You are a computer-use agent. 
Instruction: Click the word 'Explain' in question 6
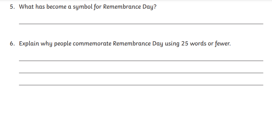(x=29, y=44)
